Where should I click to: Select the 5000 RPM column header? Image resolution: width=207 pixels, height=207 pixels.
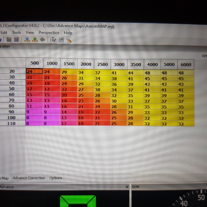tap(169, 64)
